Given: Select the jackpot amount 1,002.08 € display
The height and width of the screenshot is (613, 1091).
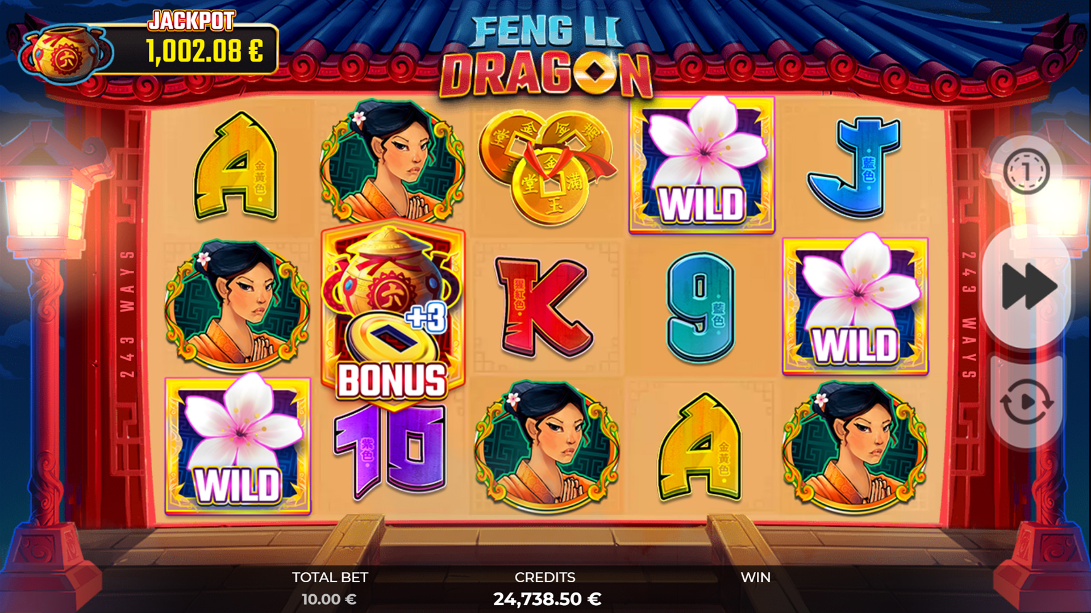Looking at the screenshot, I should (x=205, y=51).
